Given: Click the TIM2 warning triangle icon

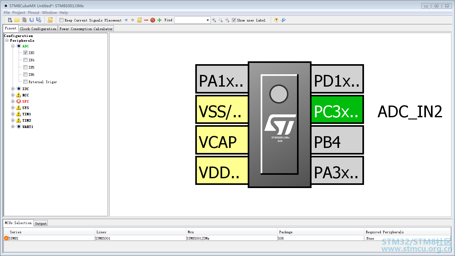Looking at the screenshot, I should coord(19,120).
